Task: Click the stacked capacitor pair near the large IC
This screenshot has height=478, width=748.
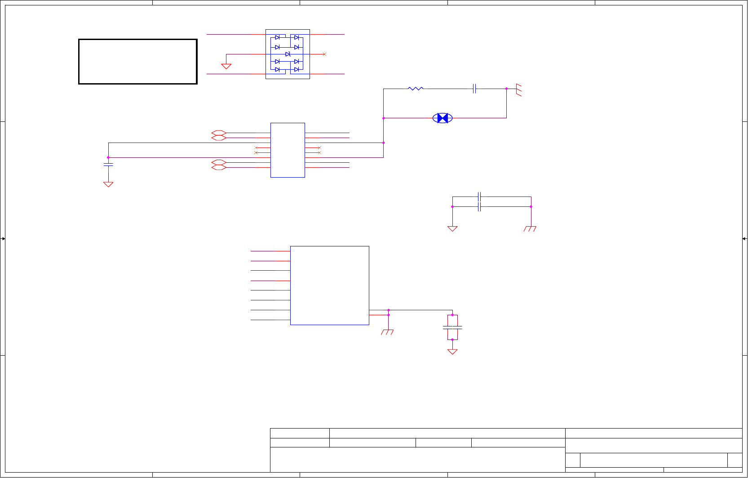Action: click(x=452, y=327)
